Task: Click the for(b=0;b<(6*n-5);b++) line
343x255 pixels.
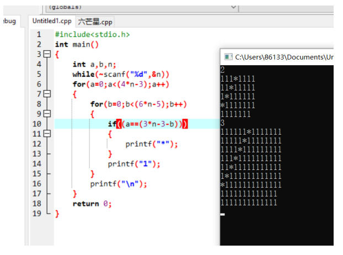Action: click(138, 104)
